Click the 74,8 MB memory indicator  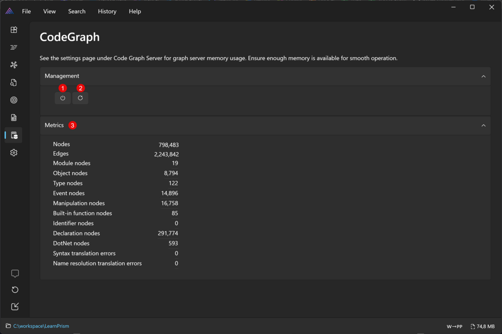point(482,326)
